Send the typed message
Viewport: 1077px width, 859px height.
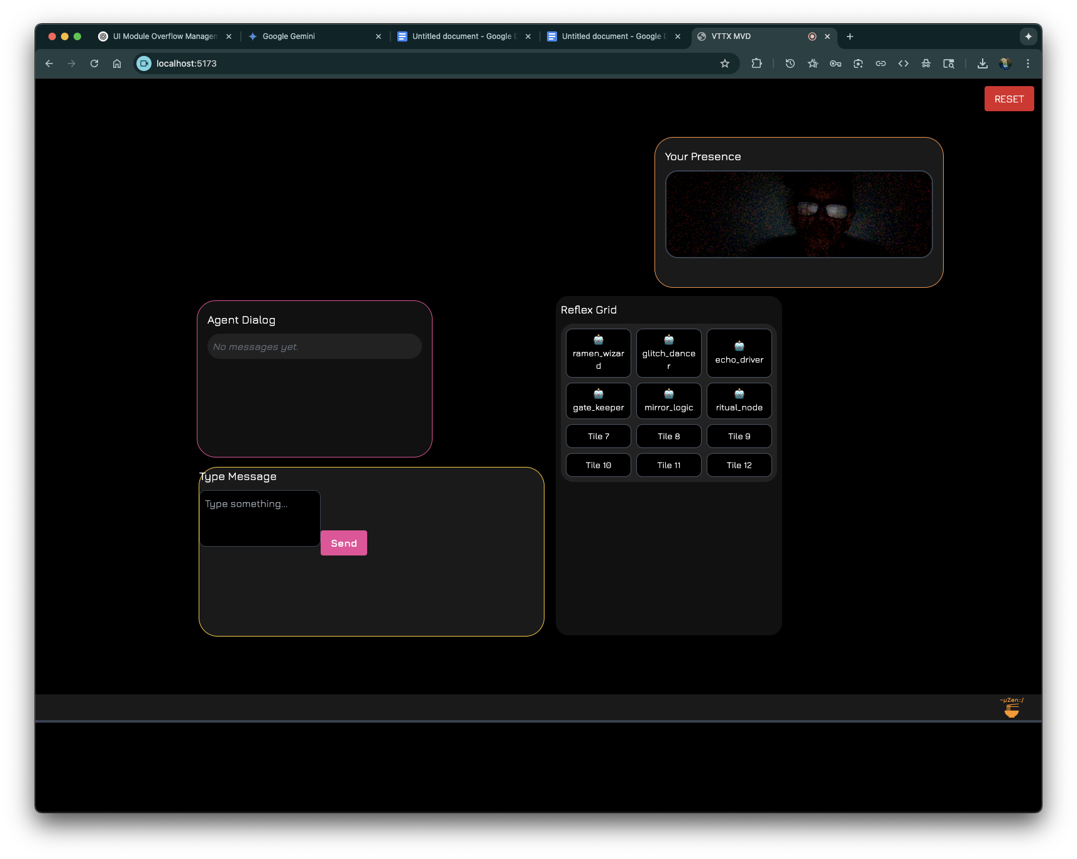pyautogui.click(x=343, y=543)
